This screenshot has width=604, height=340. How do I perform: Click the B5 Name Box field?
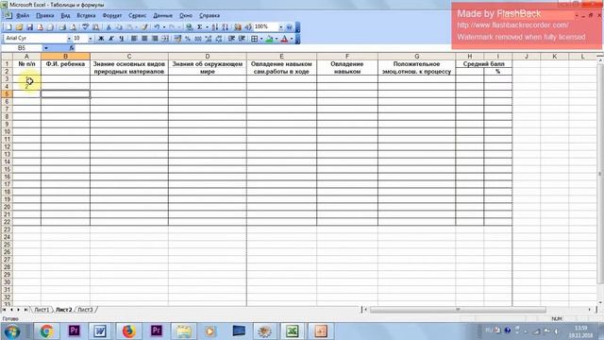pos(22,48)
